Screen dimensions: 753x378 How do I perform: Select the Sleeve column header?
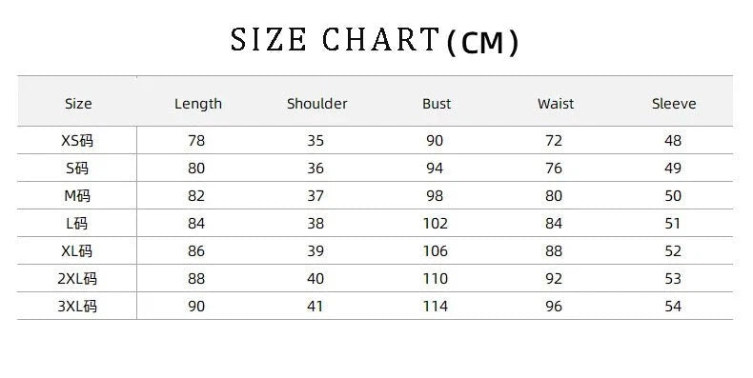coord(674,104)
